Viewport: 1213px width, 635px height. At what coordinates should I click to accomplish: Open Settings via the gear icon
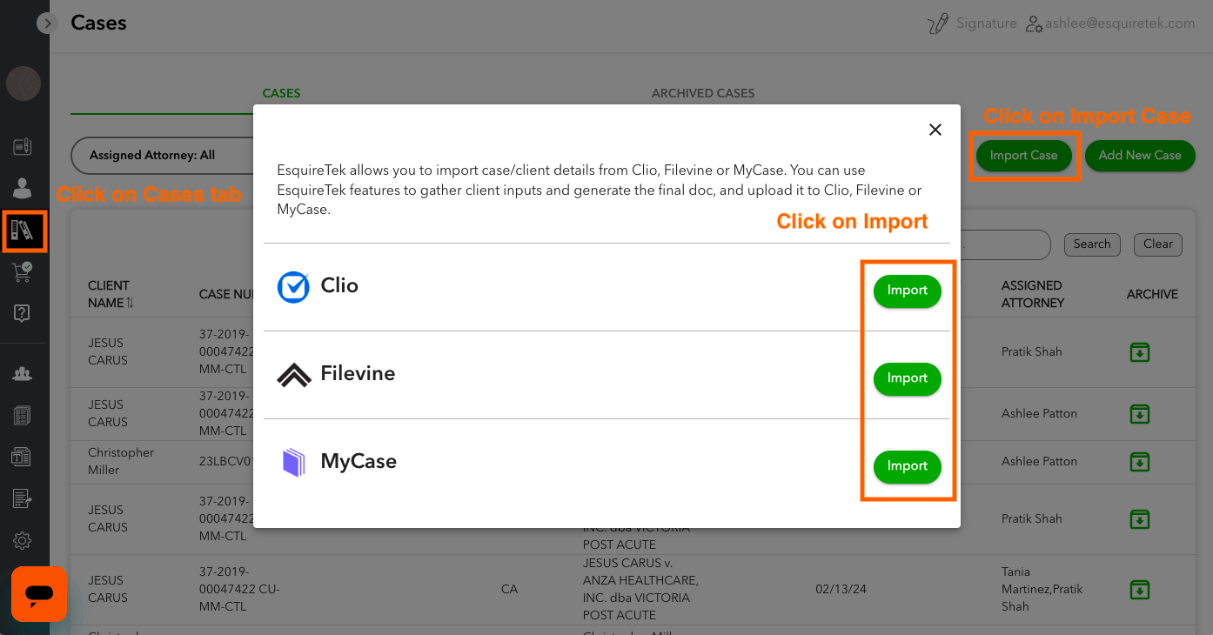23,540
